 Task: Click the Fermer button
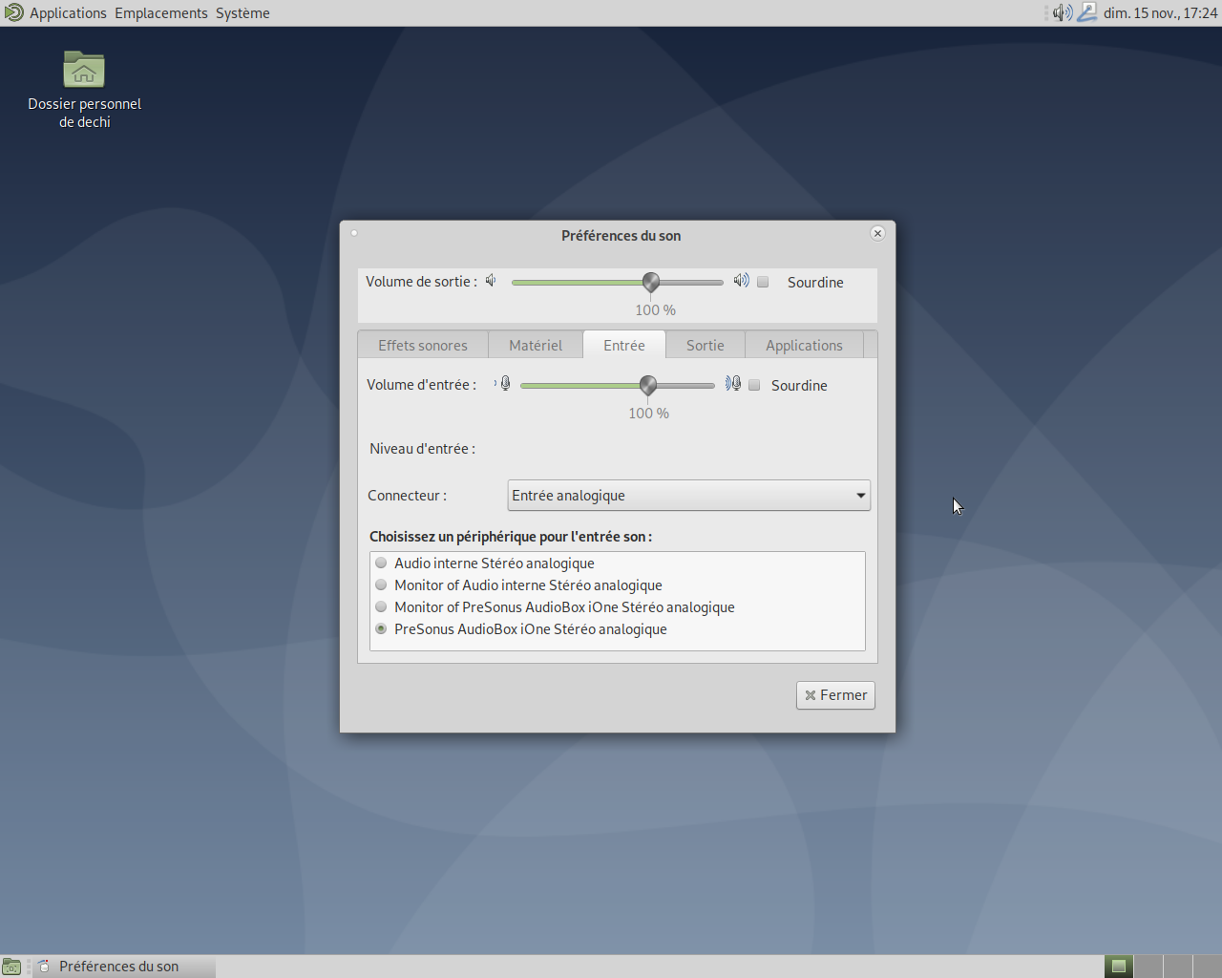835,695
